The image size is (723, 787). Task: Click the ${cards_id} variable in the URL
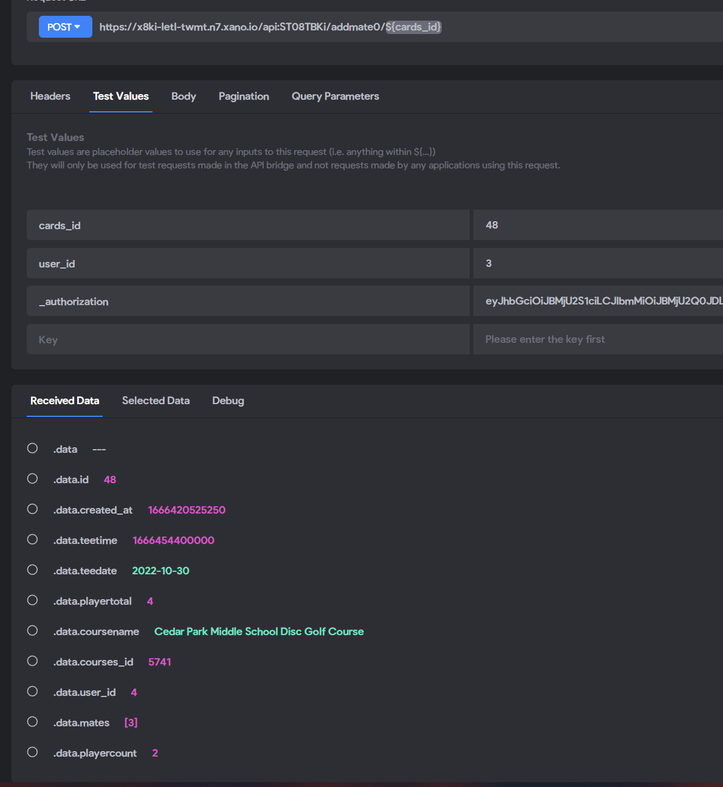(x=414, y=27)
